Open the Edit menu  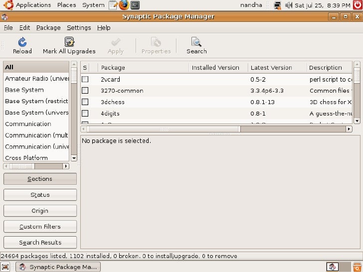point(24,28)
